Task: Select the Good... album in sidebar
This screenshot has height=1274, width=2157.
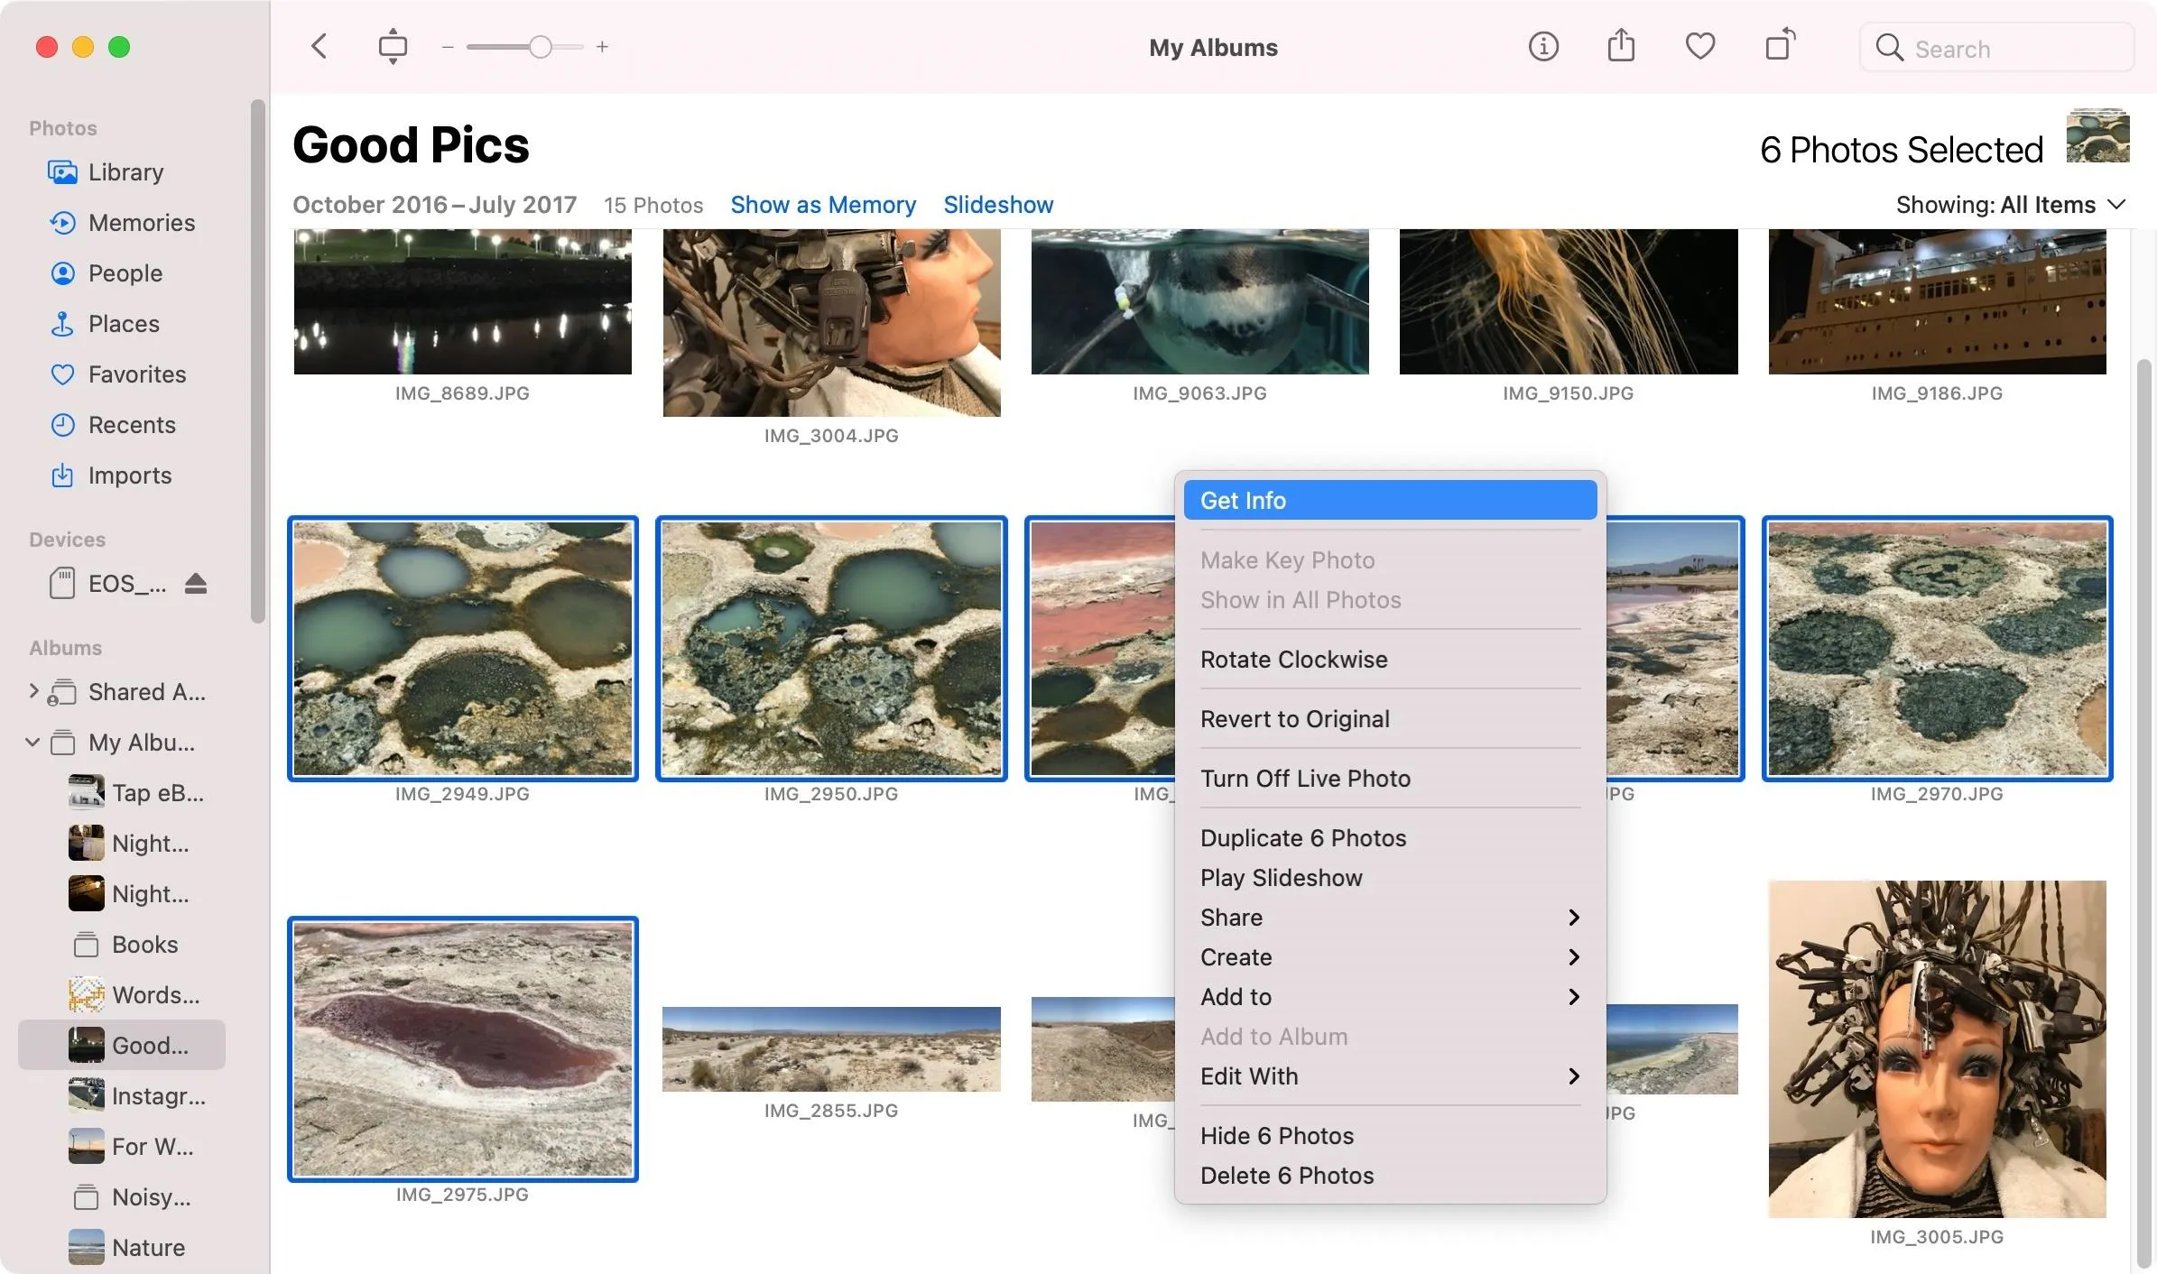Action: [x=123, y=1046]
